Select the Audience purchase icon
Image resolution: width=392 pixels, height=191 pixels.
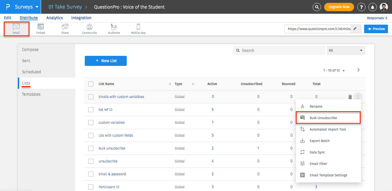[114, 29]
